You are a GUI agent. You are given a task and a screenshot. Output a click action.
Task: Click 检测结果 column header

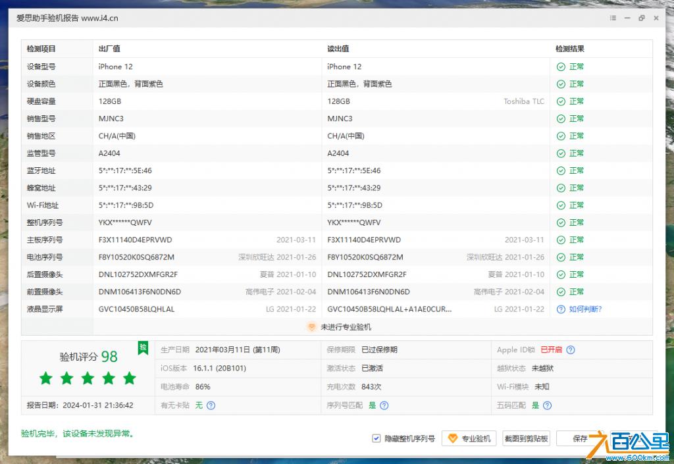(x=569, y=49)
